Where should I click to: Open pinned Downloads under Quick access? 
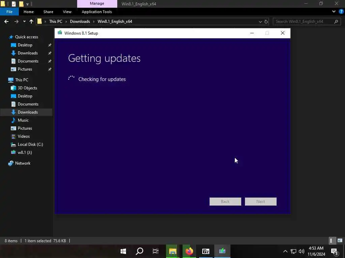(28, 53)
